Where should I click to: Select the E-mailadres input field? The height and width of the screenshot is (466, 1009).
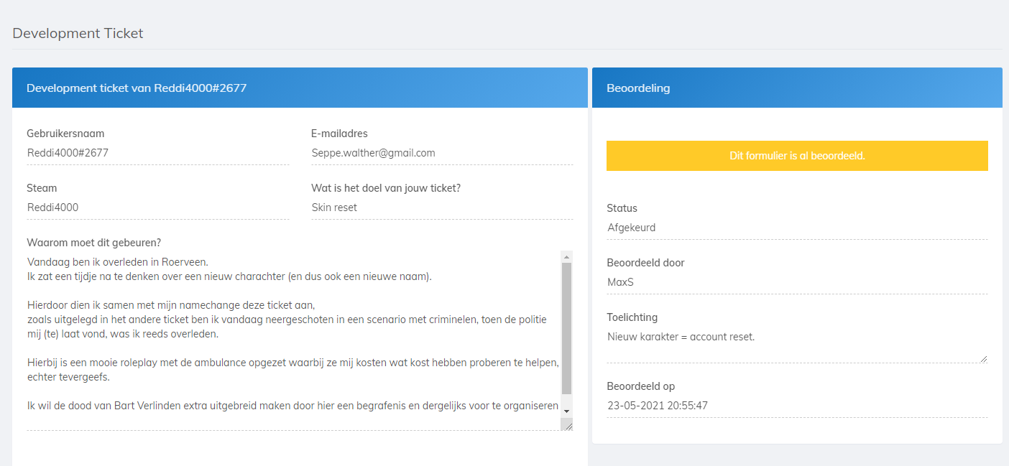point(441,153)
